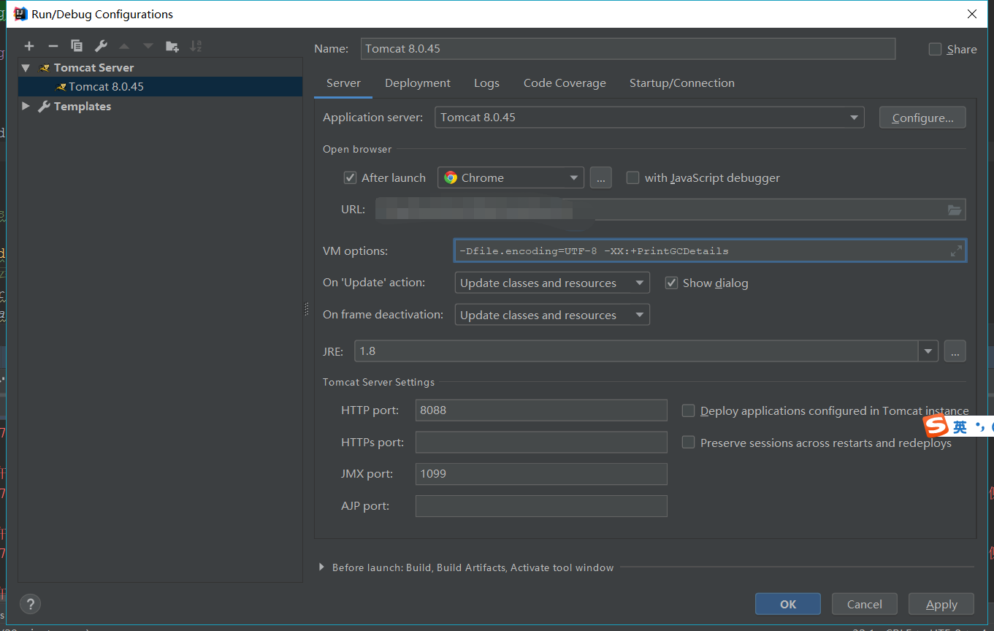Click the HTTPs port field

pyautogui.click(x=541, y=442)
